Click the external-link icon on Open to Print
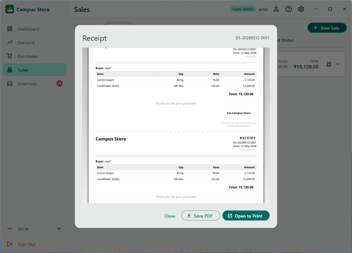Viewport: 352px width, 253px height. point(230,216)
